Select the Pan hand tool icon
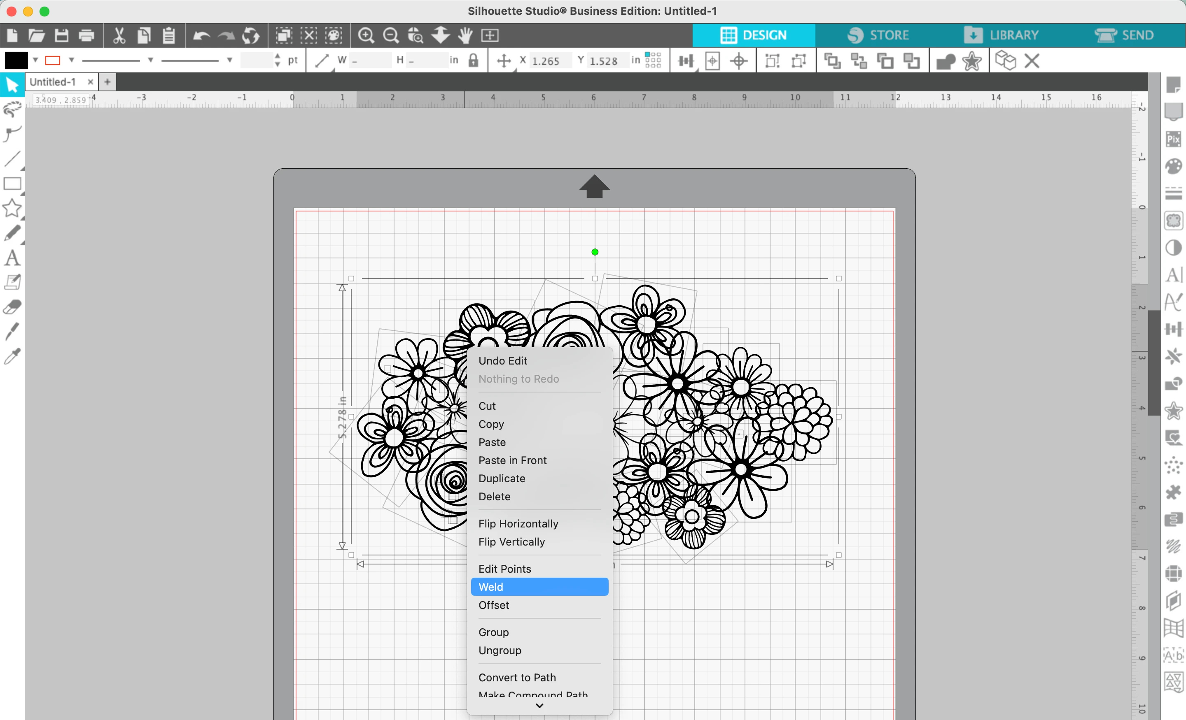The image size is (1186, 720). [x=465, y=36]
